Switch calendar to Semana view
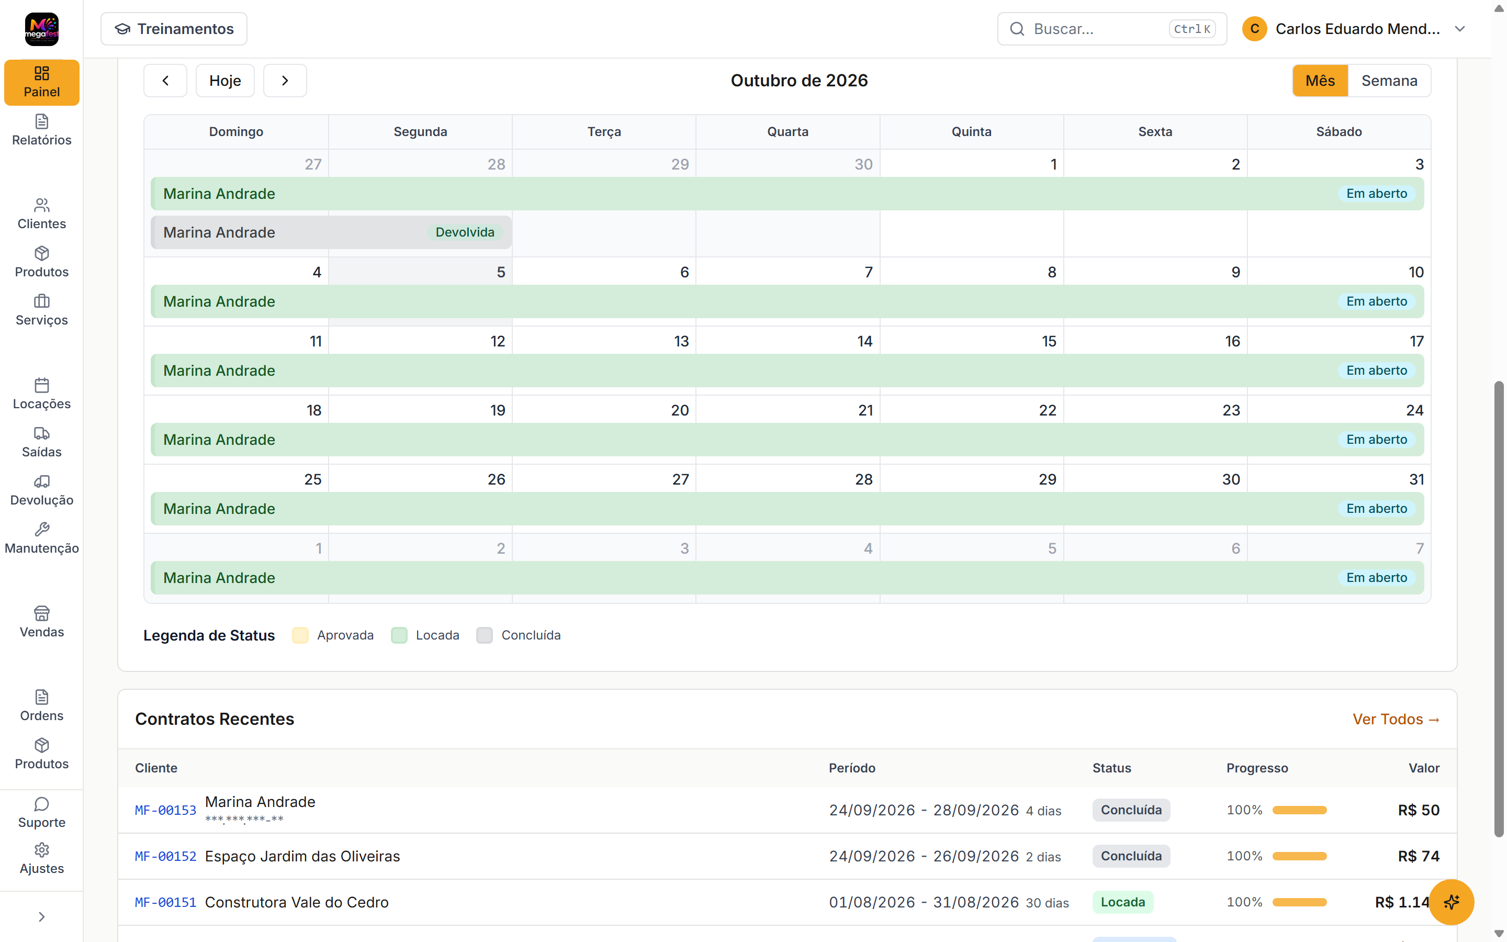1507x942 pixels. click(x=1389, y=81)
